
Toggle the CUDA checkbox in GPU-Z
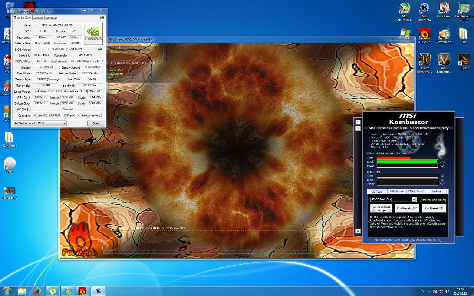tap(51, 116)
